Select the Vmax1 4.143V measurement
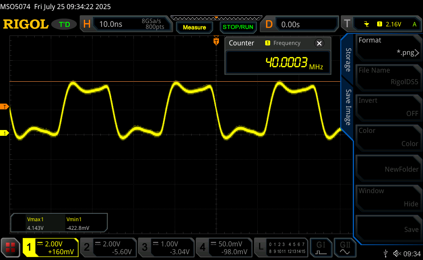 pos(36,223)
